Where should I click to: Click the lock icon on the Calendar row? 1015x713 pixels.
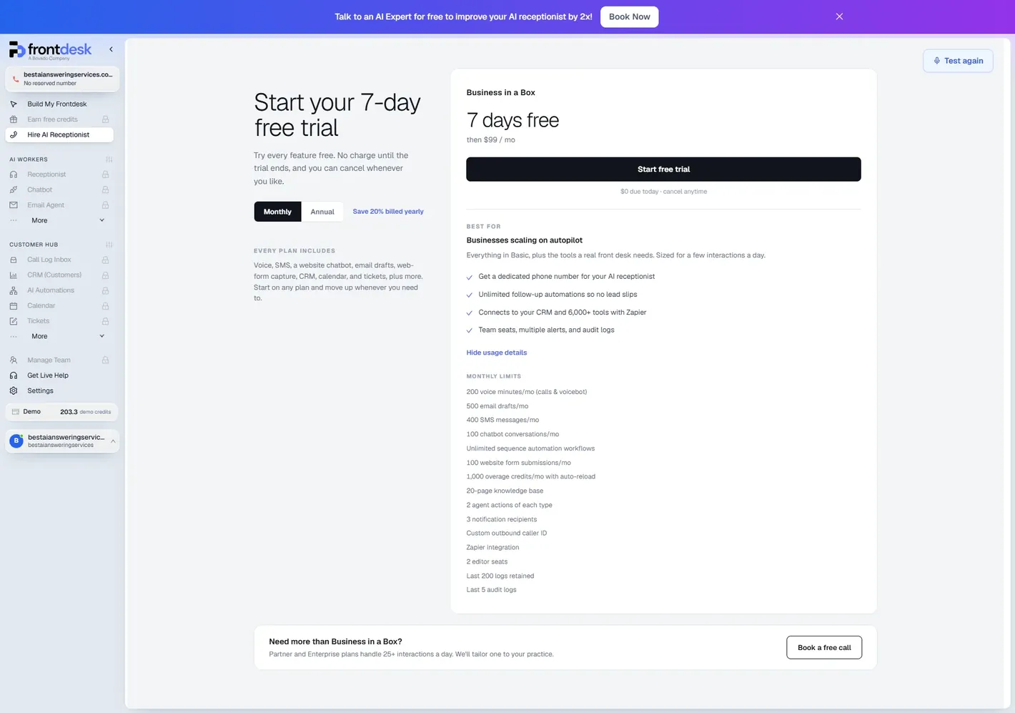(x=105, y=306)
